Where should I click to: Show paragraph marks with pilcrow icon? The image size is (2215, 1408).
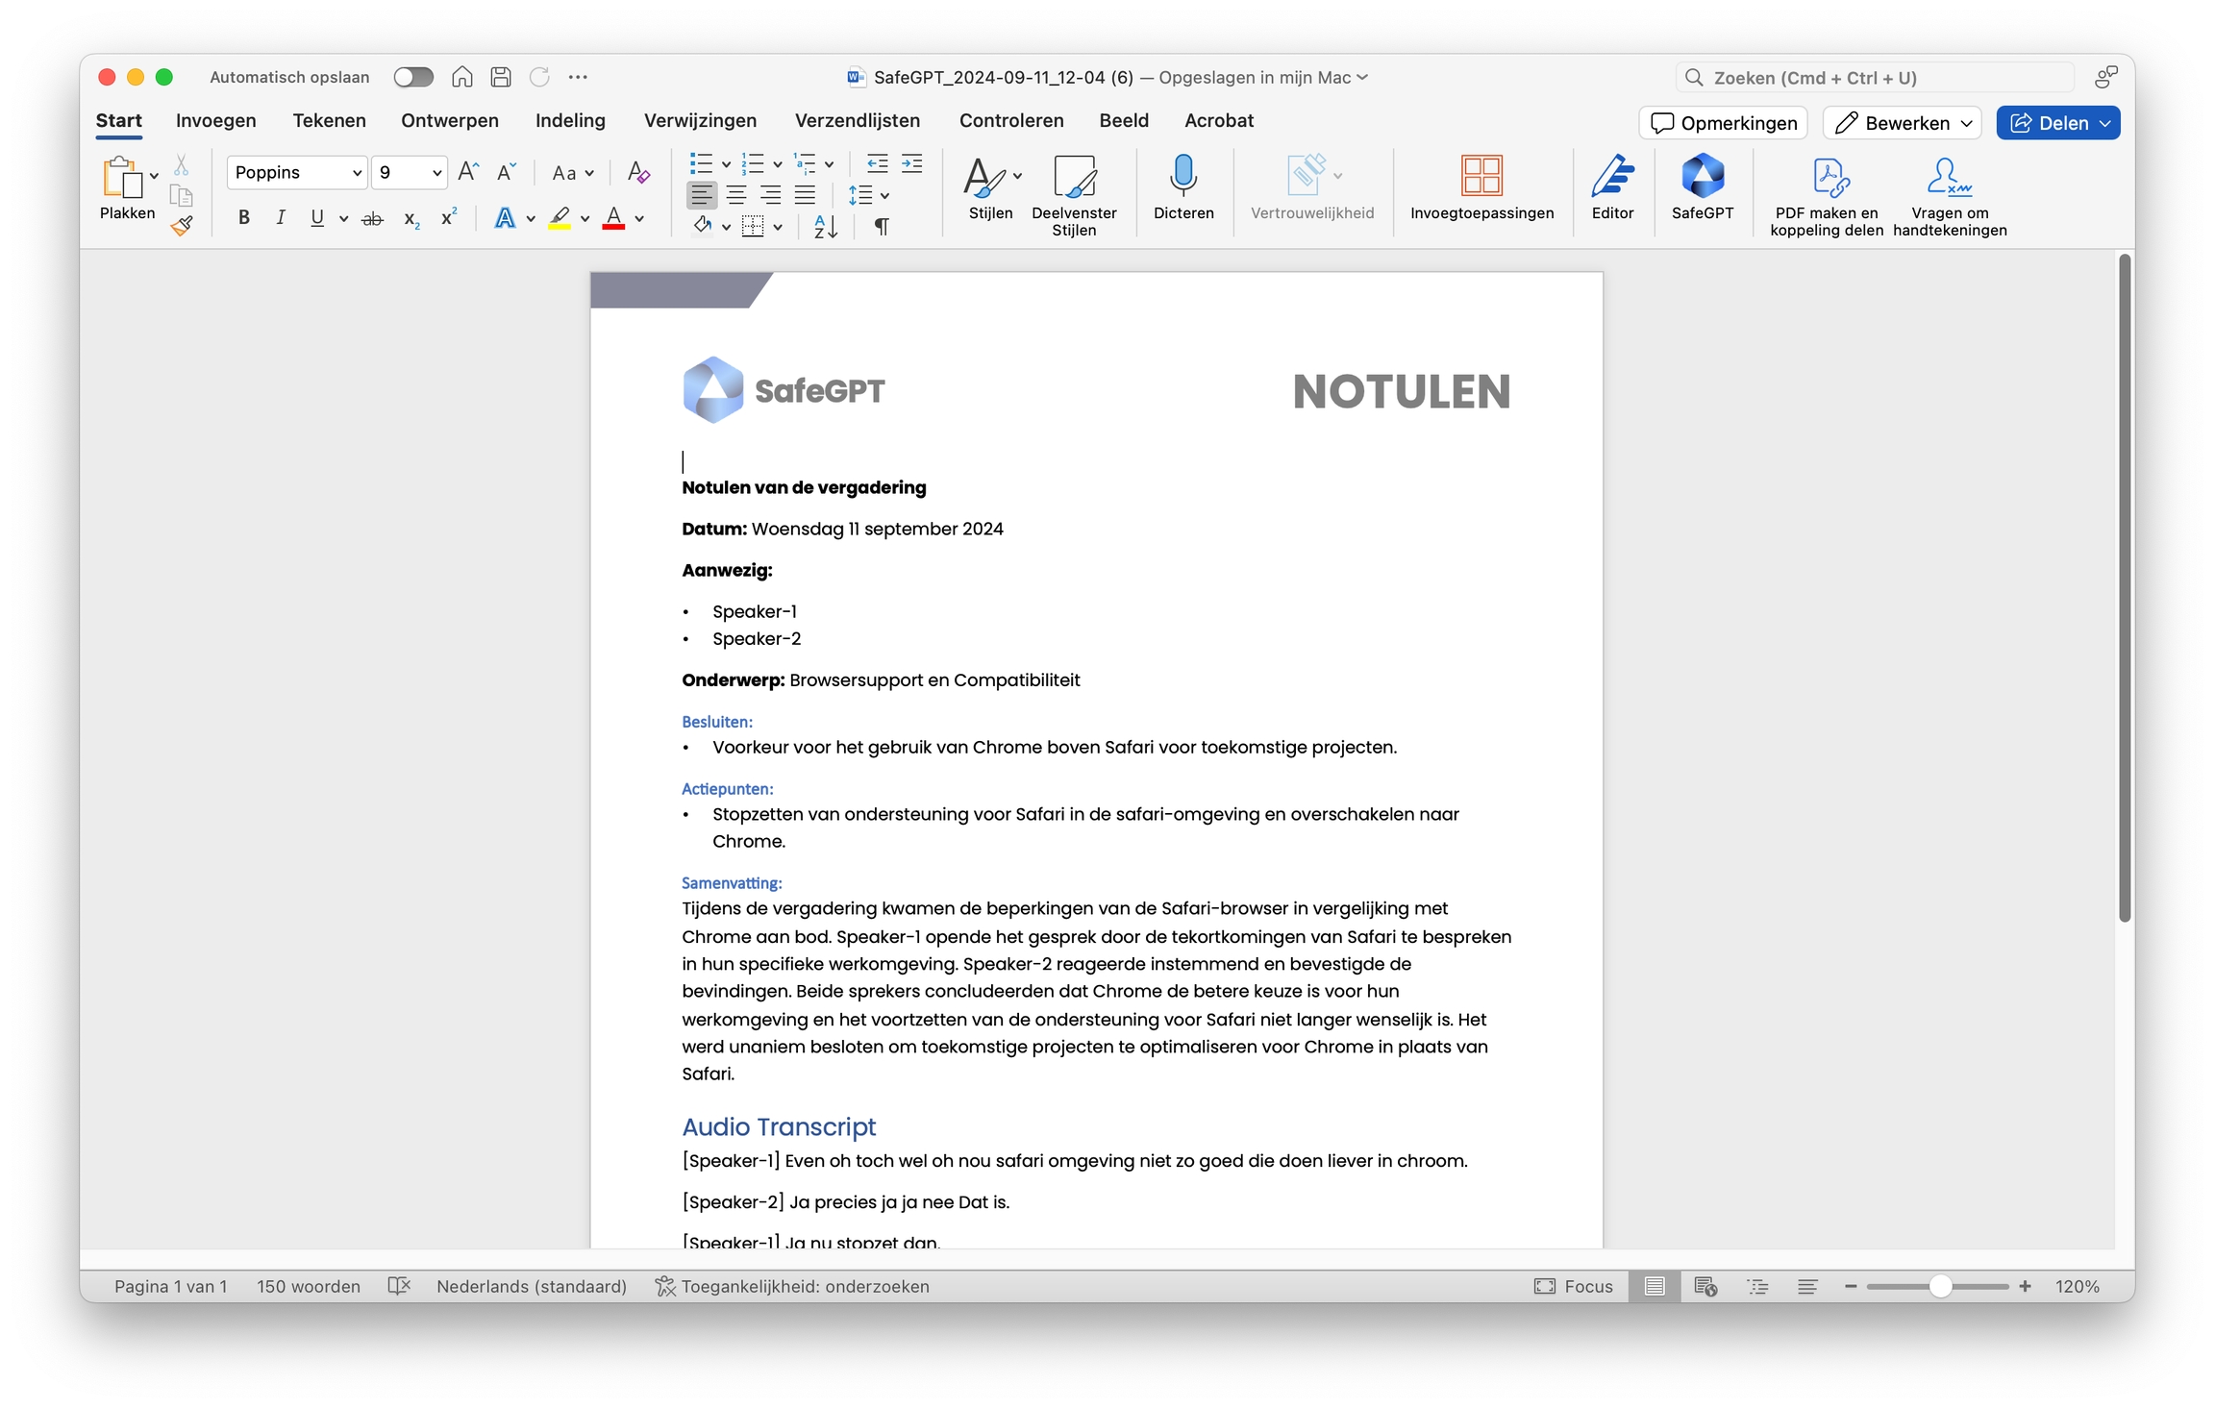881,226
